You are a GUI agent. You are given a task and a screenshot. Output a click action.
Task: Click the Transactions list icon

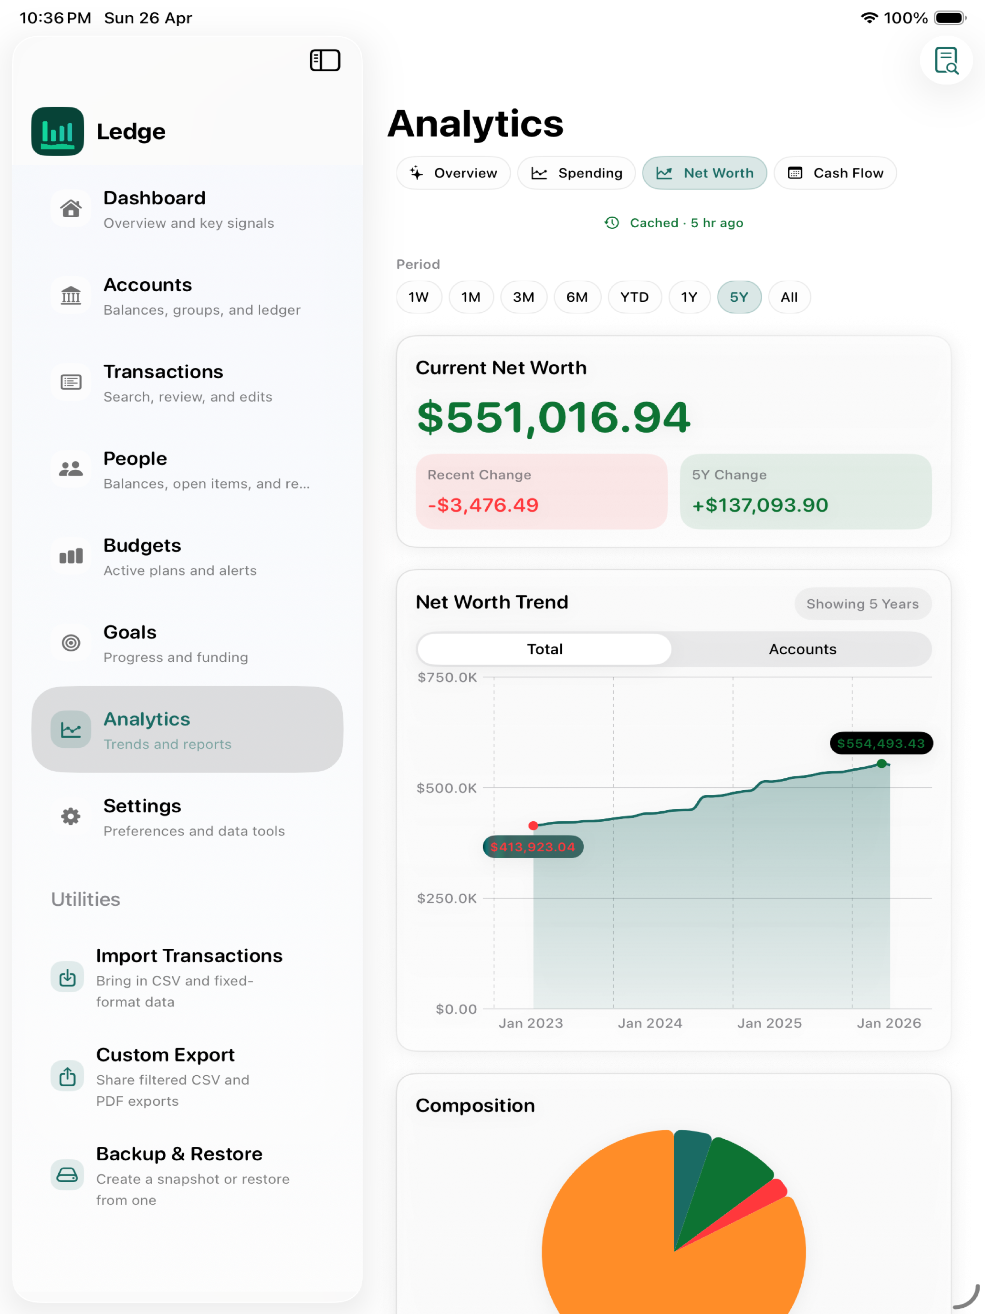(x=71, y=382)
